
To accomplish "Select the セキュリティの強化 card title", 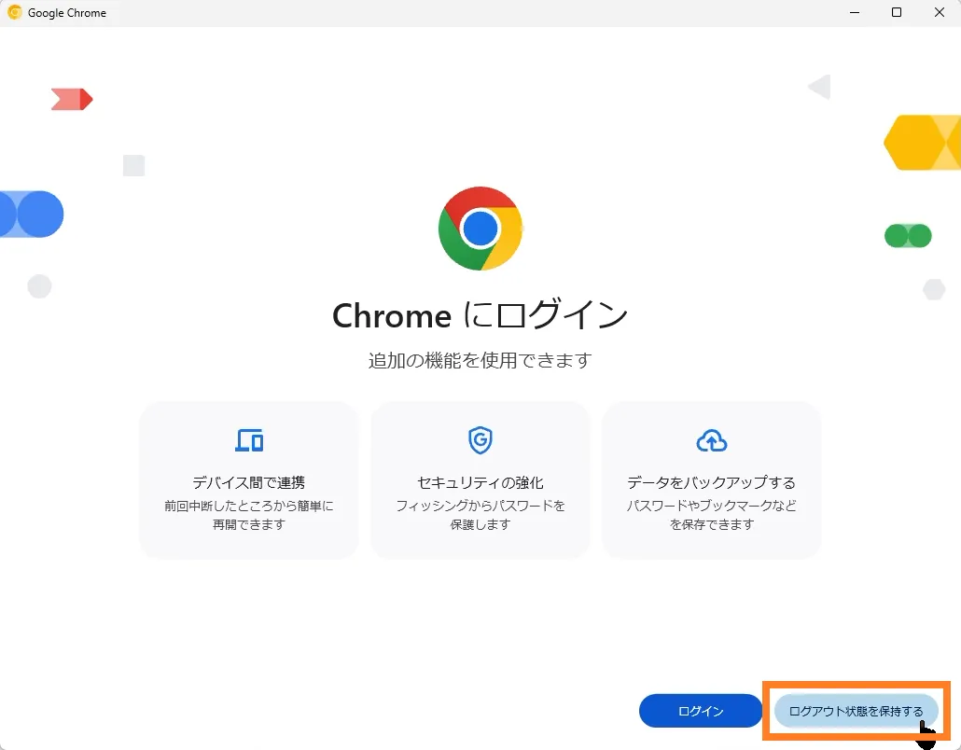I will [x=480, y=482].
